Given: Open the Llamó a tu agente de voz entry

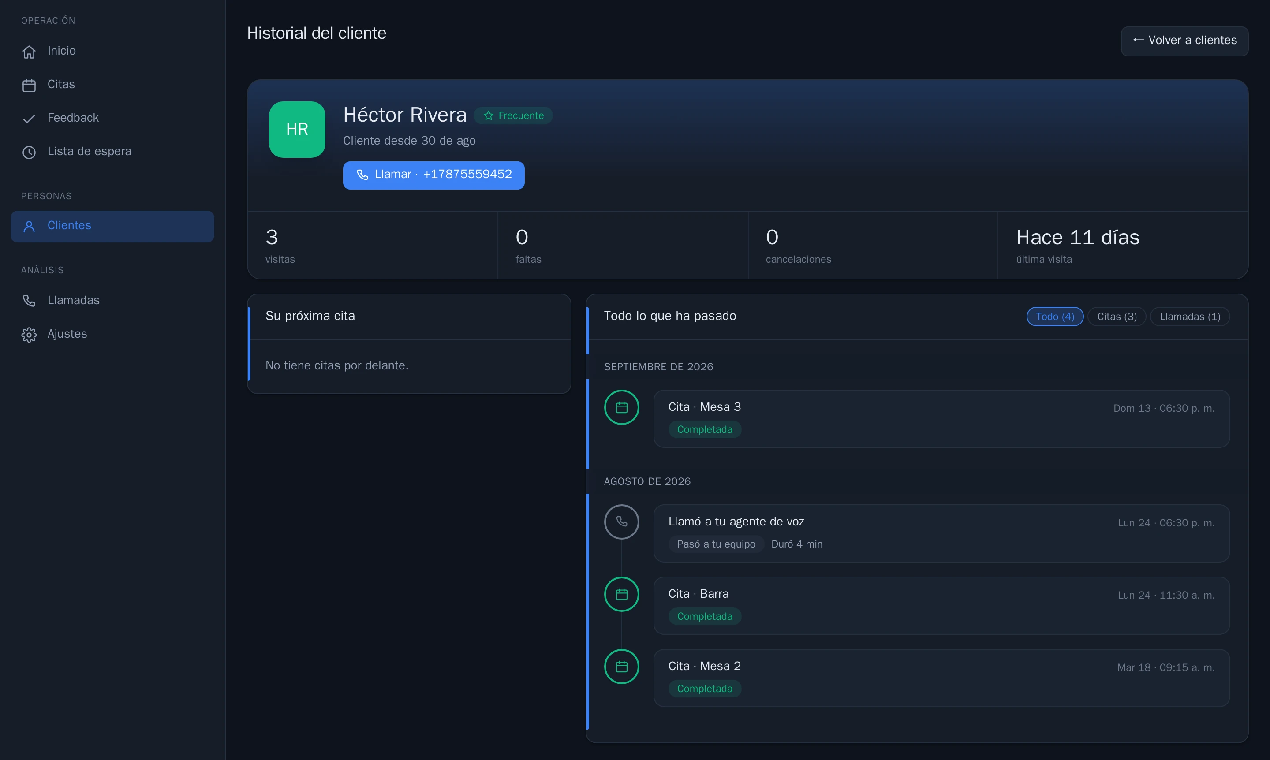Looking at the screenshot, I should [x=941, y=534].
